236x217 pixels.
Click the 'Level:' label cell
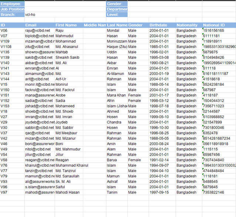tap(117, 14)
